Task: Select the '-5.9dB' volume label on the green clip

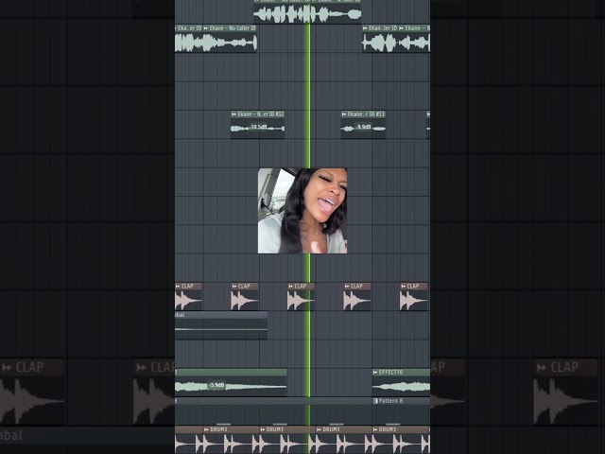Action: (216, 385)
